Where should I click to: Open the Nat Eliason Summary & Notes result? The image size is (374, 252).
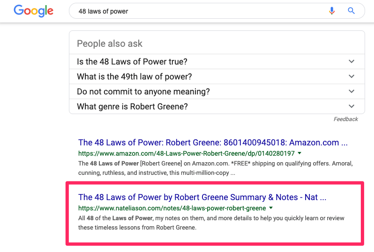[202, 197]
